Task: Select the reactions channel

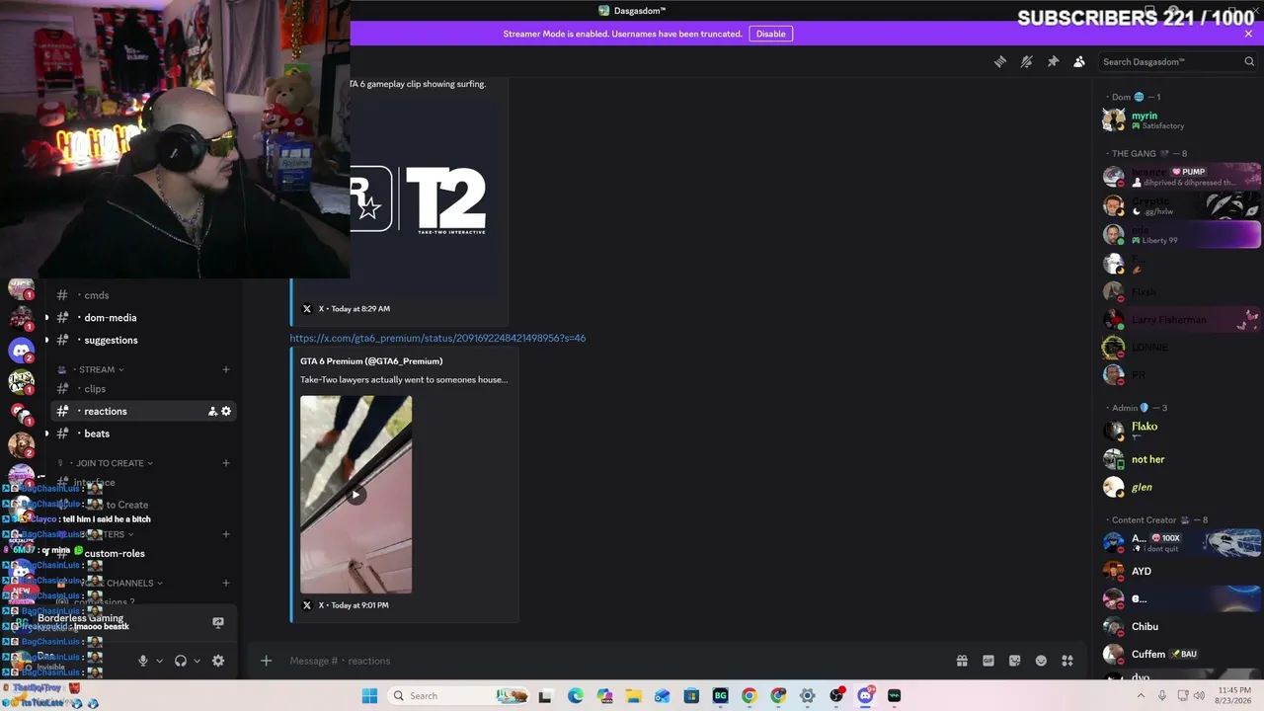Action: (x=106, y=411)
